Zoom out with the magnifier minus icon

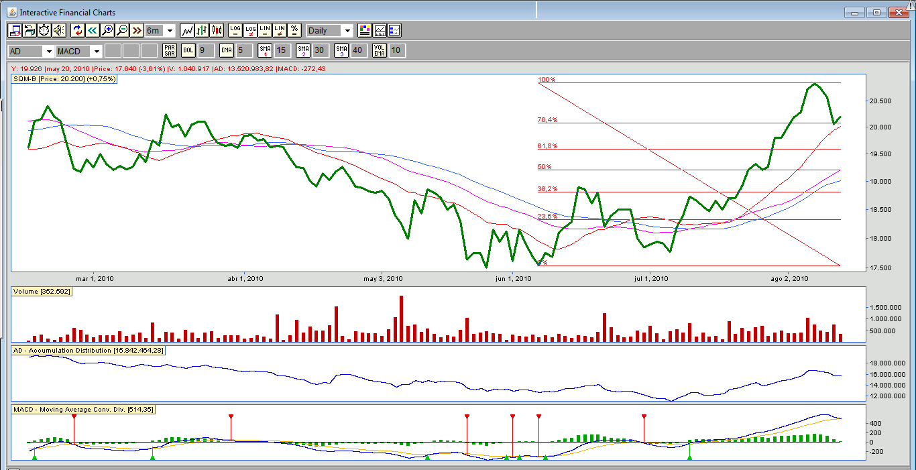pyautogui.click(x=122, y=30)
